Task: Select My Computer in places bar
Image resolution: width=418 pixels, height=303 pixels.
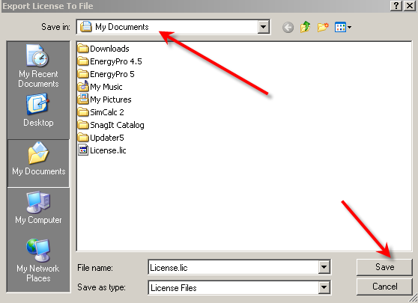Action: tap(38, 208)
